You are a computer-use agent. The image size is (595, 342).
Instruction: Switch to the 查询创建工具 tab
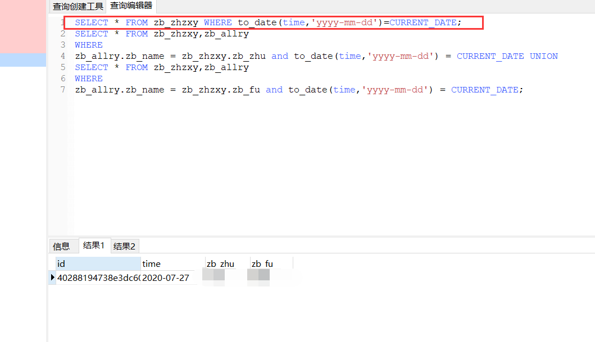(78, 6)
